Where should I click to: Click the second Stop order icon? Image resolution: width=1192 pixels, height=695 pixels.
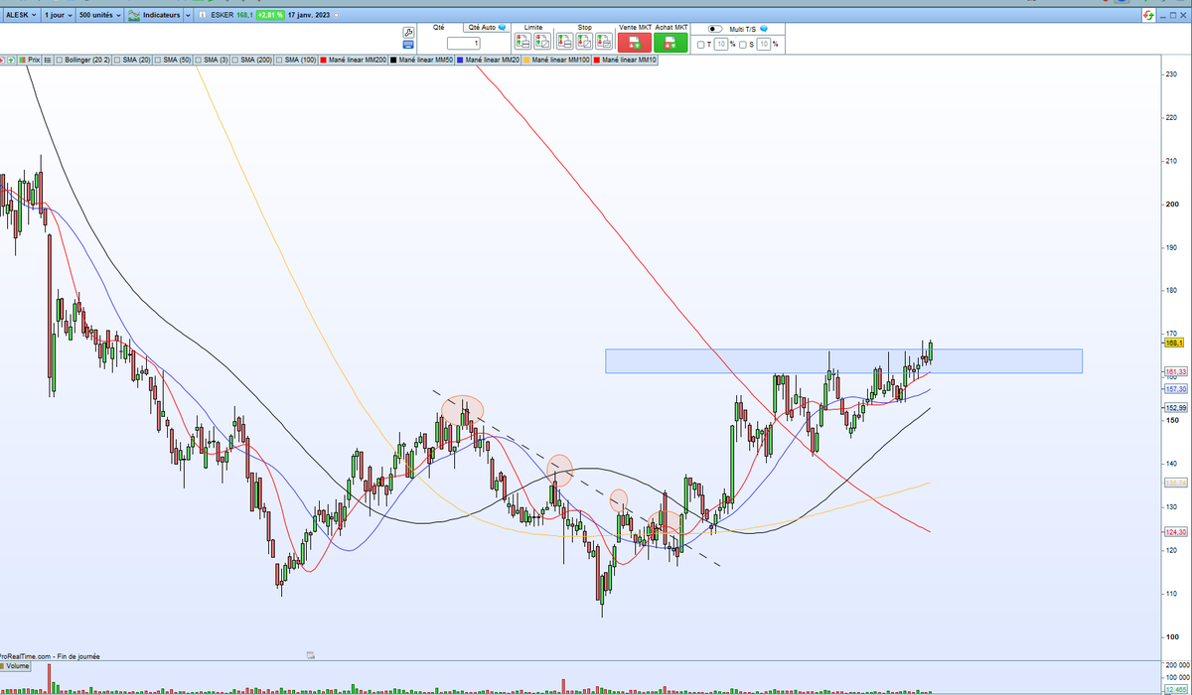(x=584, y=42)
